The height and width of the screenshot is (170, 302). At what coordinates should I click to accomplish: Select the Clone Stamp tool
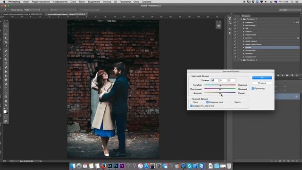[x=6, y=59]
